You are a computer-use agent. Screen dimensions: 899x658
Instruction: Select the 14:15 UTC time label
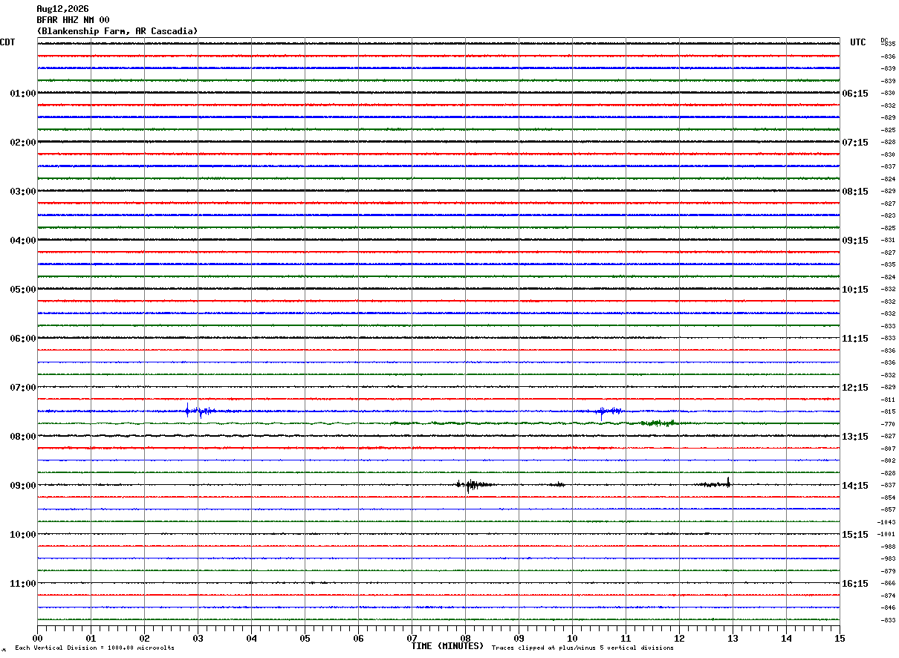(854, 486)
